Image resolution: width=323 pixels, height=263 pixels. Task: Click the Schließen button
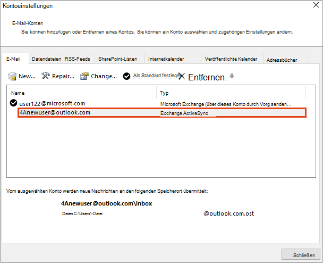click(301, 254)
